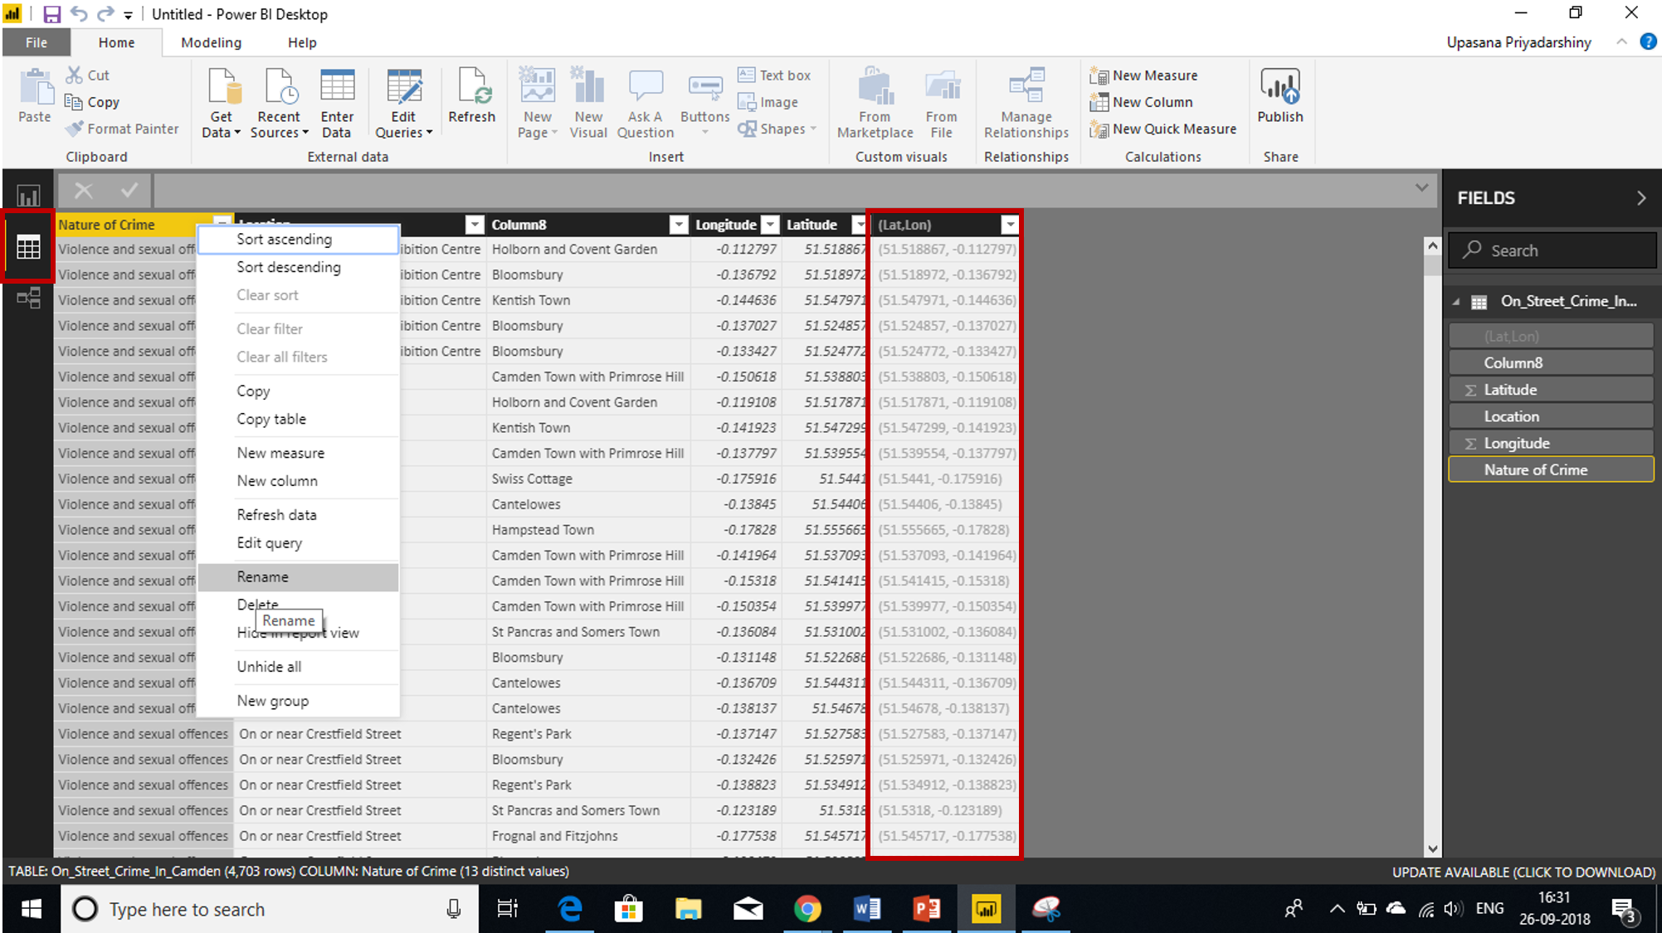Image resolution: width=1662 pixels, height=933 pixels.
Task: Click Enter Data table icon
Action: tap(337, 86)
